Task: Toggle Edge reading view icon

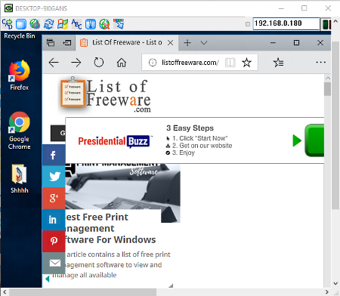Action: tap(230, 63)
